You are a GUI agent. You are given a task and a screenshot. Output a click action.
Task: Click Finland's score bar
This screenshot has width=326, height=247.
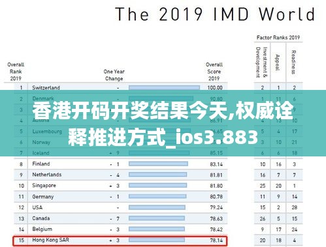click(158, 164)
